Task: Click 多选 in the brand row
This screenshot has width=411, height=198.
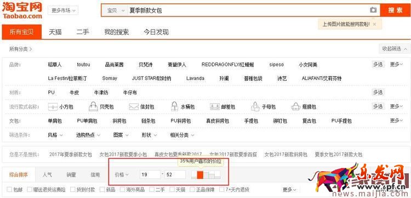Action: (378, 64)
